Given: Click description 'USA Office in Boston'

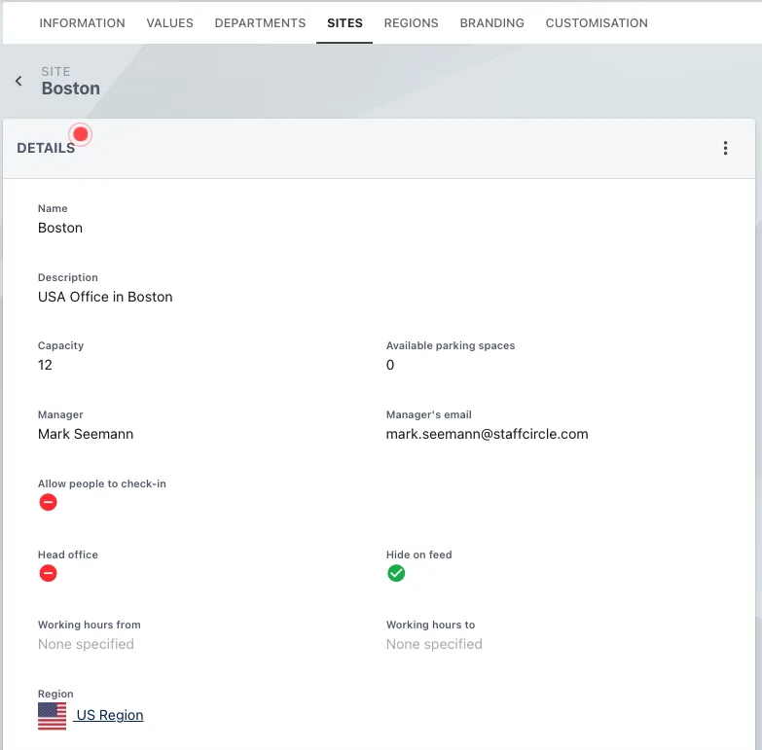Looking at the screenshot, I should click(105, 297).
